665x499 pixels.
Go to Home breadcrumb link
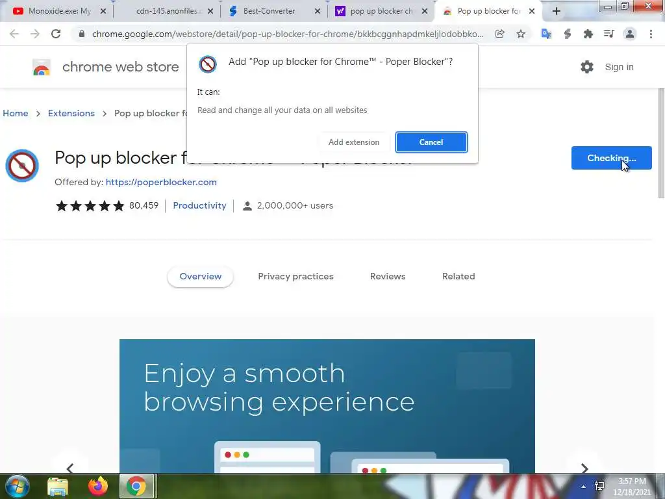(16, 113)
